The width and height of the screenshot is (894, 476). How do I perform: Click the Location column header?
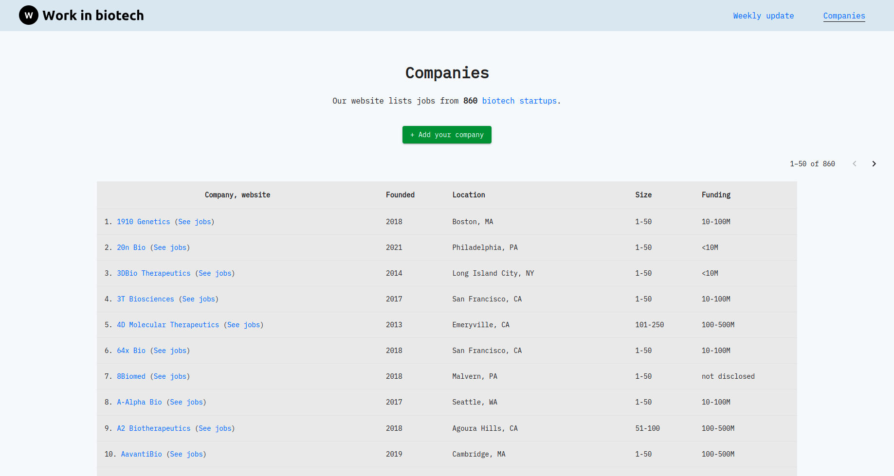click(x=469, y=195)
